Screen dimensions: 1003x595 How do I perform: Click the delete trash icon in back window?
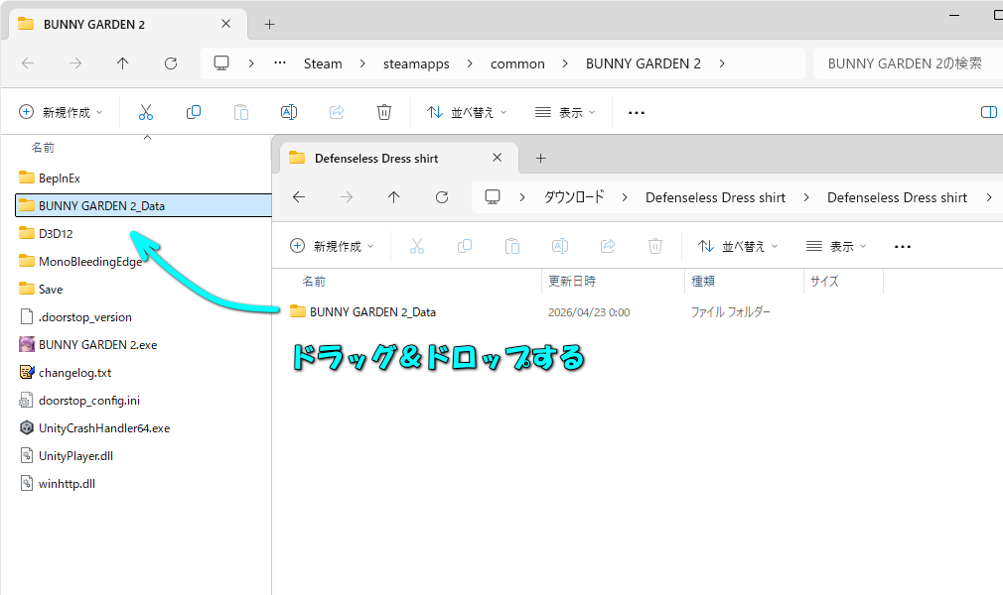[384, 112]
